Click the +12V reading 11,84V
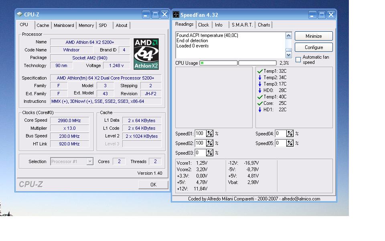The image size is (385, 241). coord(201,189)
